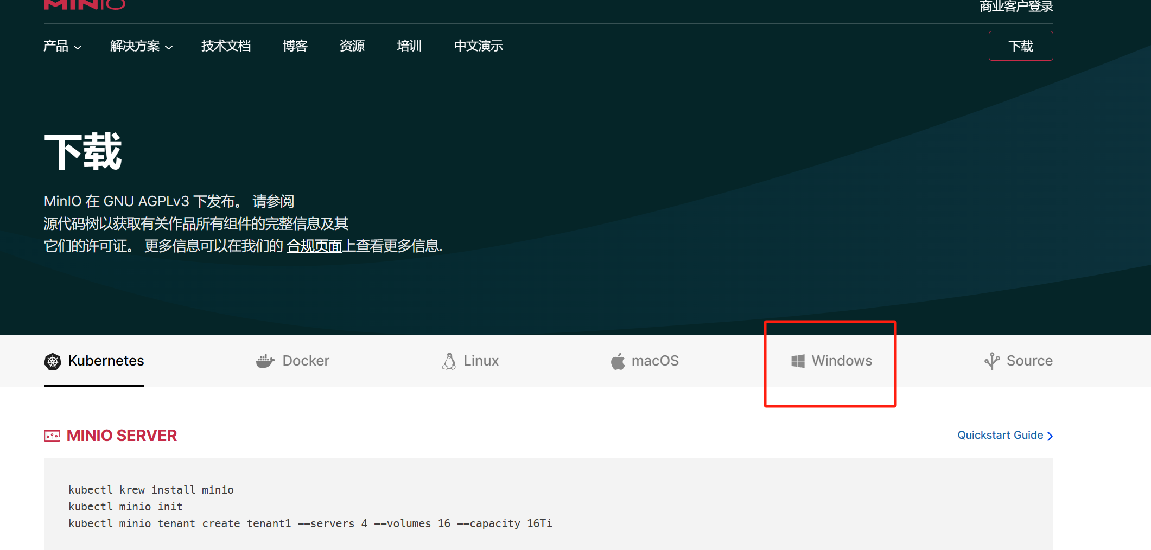The height and width of the screenshot is (550, 1151).
Task: Click the Windows logo icon
Action: 798,361
